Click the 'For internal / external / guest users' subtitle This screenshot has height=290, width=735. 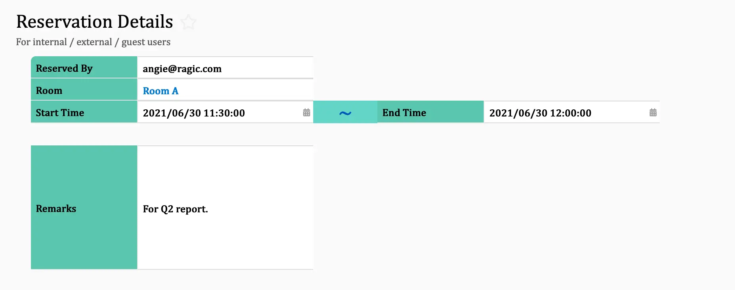93,42
